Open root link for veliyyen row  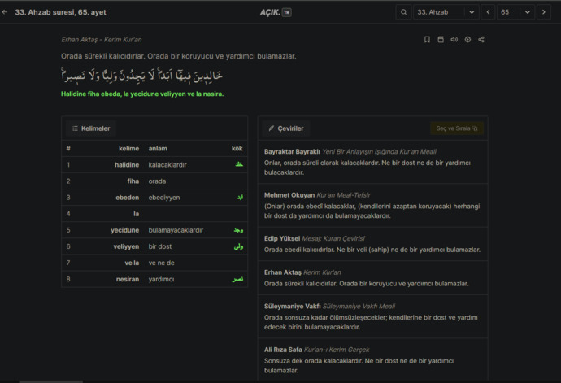(239, 246)
